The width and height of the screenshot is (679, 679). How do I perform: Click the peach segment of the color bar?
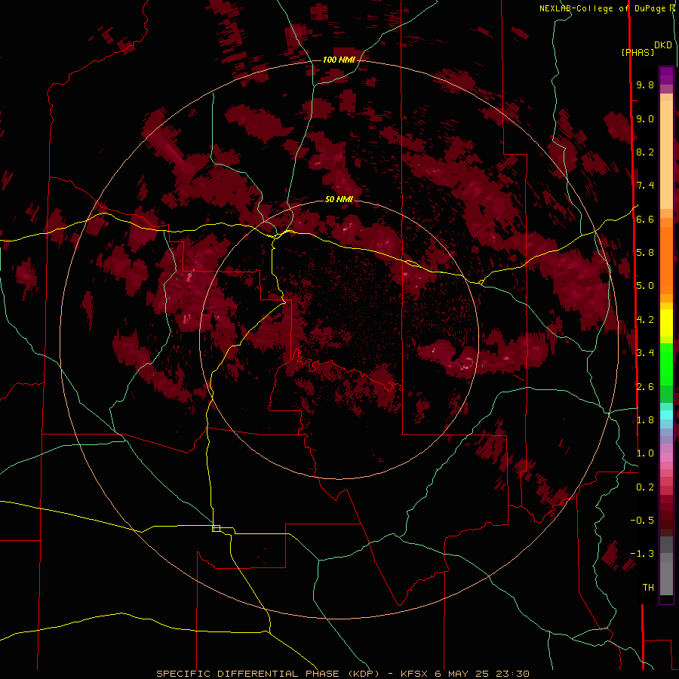click(x=666, y=156)
